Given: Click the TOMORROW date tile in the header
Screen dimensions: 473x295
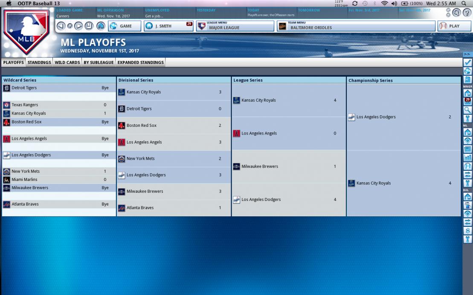Looking at the screenshot, I should [322, 13].
